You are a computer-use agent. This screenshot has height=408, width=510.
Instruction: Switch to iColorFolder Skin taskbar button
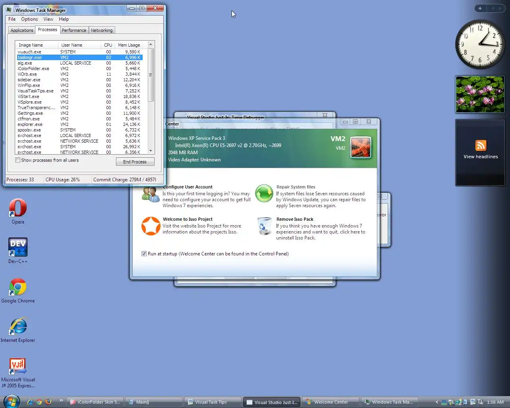coord(95,402)
